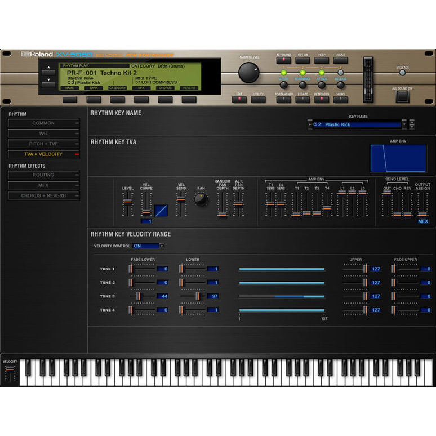
Task: Click the Alt. Pan Depth slider
Action: (238, 204)
